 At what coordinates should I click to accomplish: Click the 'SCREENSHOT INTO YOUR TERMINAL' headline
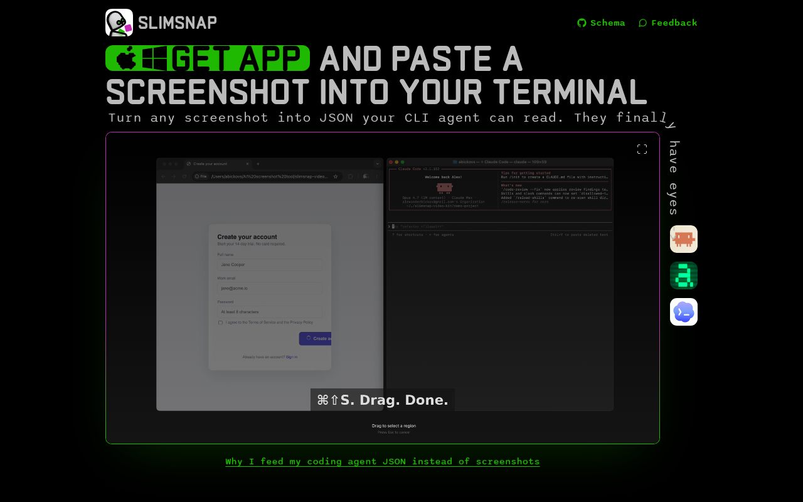coord(376,92)
